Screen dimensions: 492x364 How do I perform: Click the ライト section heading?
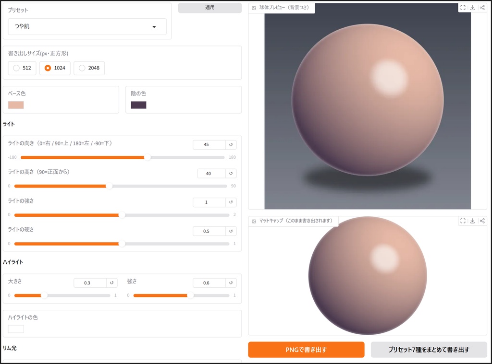click(x=9, y=124)
